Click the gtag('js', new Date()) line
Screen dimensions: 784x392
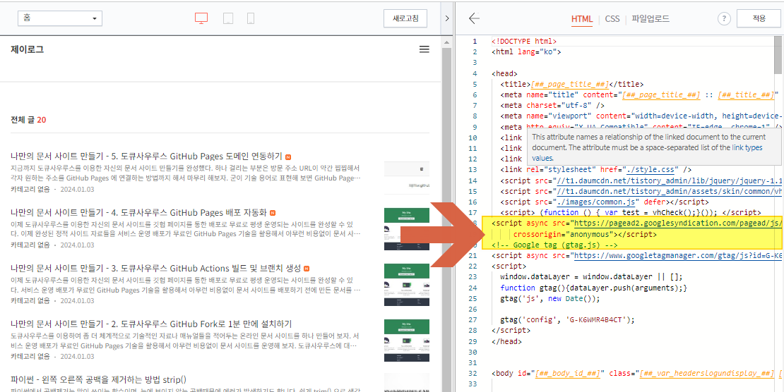click(550, 299)
